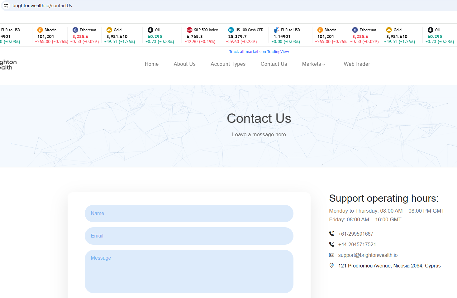The image size is (457, 298).
Task: Click the support@brightonwealth.io email link
Action: pos(368,255)
